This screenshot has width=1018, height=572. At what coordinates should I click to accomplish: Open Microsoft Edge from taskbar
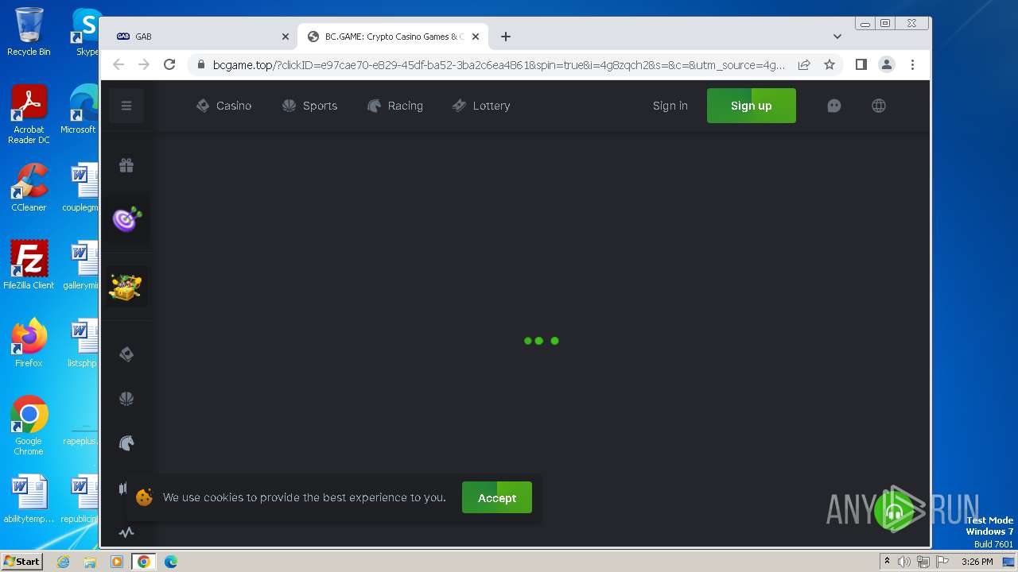tap(171, 562)
